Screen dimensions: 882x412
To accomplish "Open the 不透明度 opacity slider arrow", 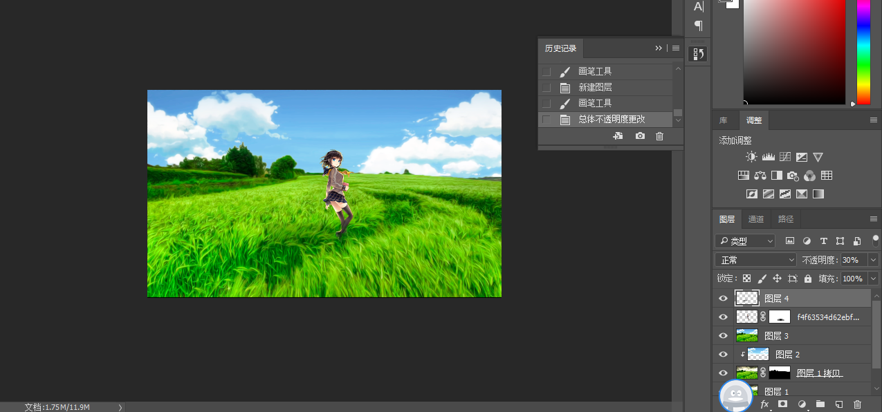I will point(874,260).
